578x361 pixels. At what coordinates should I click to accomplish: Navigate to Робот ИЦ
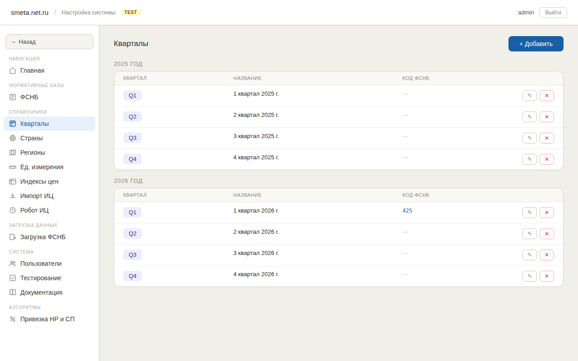34,210
